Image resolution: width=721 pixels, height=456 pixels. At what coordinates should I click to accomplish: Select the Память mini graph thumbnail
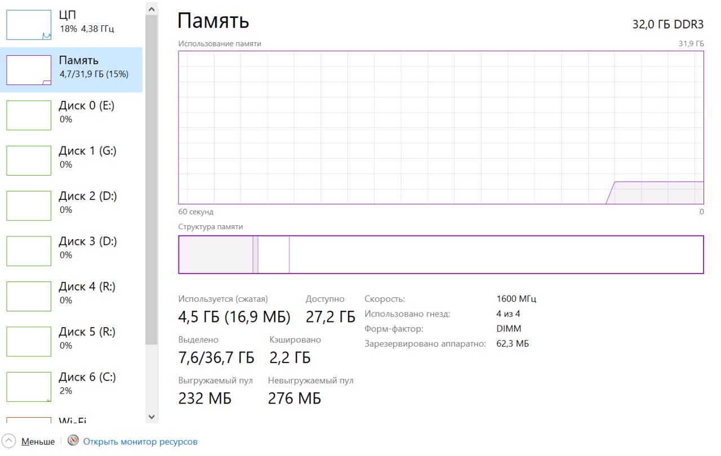[29, 70]
